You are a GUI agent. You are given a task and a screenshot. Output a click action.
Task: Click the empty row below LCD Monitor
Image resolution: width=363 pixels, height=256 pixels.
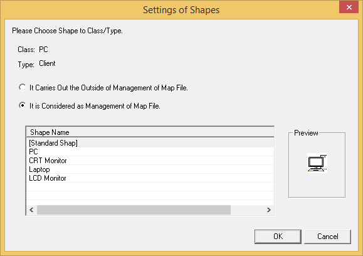(x=150, y=187)
